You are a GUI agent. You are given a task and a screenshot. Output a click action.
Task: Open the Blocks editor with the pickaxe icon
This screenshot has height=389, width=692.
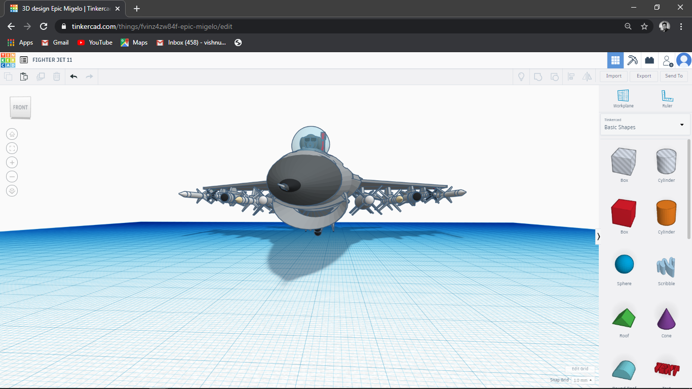632,60
